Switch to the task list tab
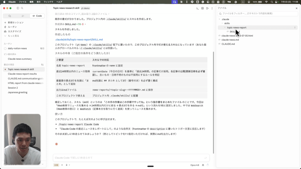This screenshot has height=169, width=301. [23, 16]
